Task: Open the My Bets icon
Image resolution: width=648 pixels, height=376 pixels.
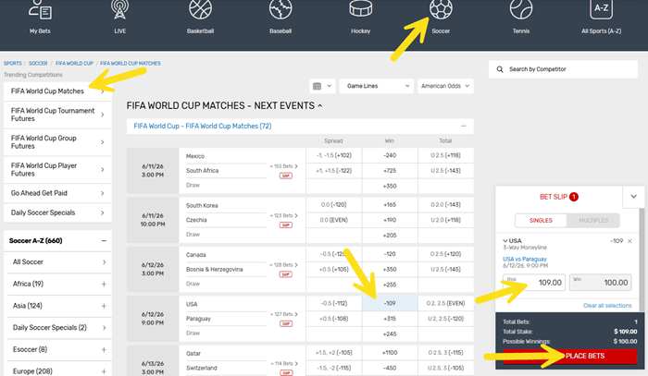Action: (40, 10)
